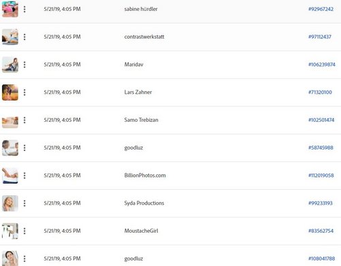This screenshot has height=266, width=341.
Task: Click the Maridav sitting woman thumbnail
Action: [10, 65]
